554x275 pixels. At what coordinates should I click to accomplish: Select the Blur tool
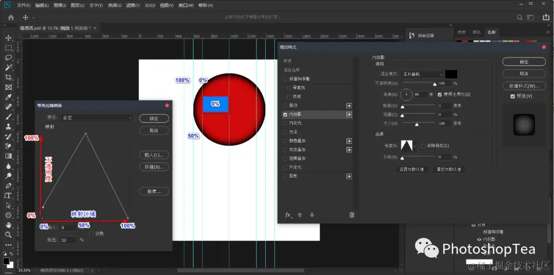(x=9, y=166)
